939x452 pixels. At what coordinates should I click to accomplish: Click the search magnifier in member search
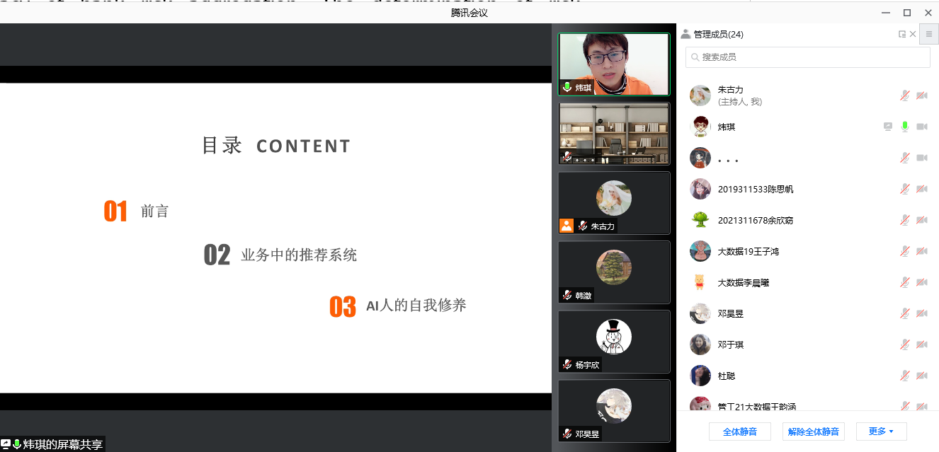pos(695,57)
